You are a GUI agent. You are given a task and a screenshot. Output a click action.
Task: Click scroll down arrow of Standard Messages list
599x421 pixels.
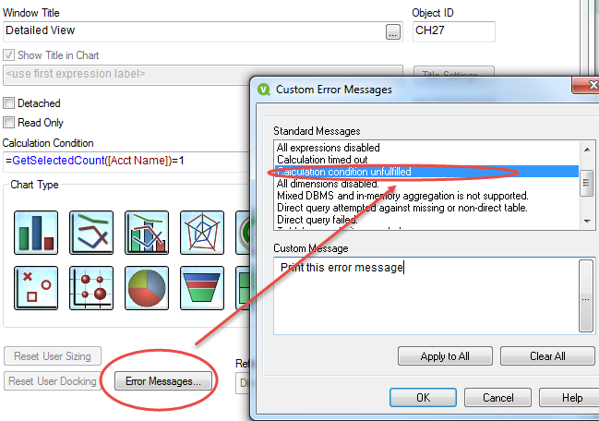(x=587, y=222)
